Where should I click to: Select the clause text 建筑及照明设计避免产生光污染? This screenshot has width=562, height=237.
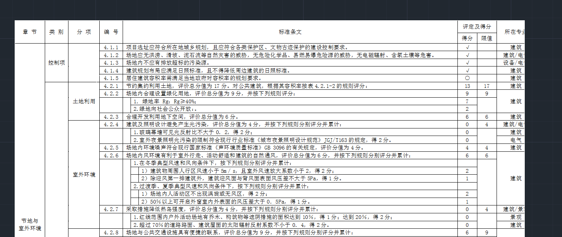click(x=234, y=124)
